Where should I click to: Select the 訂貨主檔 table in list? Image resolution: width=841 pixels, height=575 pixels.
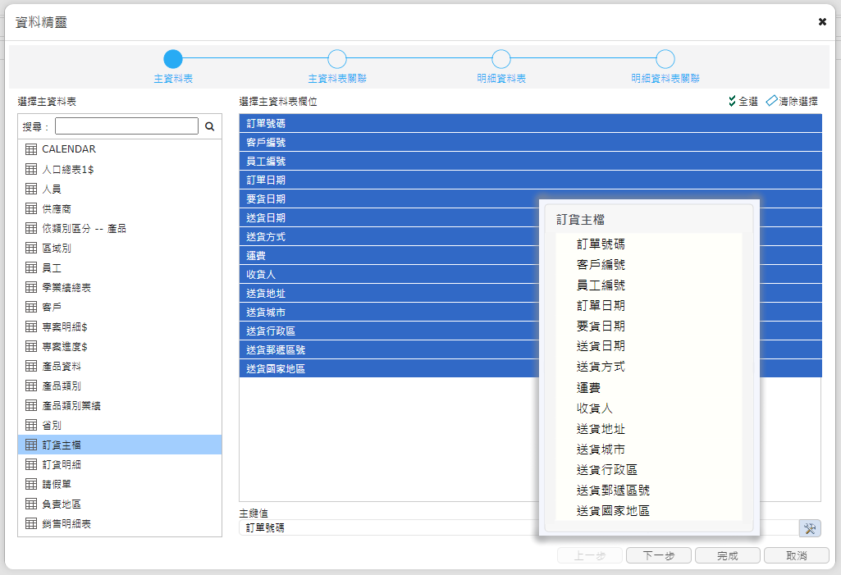tap(120, 445)
